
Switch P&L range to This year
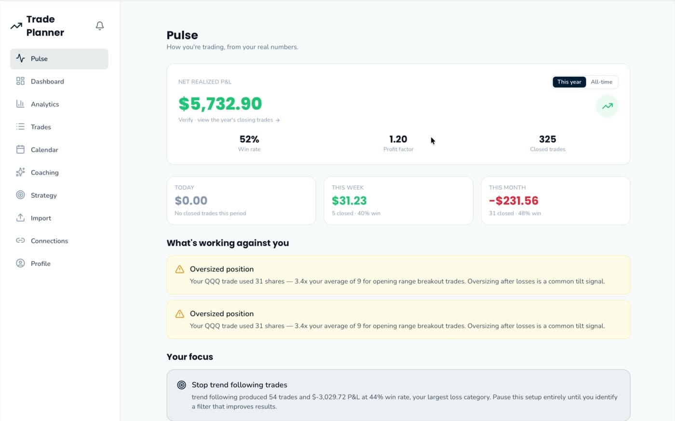pyautogui.click(x=569, y=82)
